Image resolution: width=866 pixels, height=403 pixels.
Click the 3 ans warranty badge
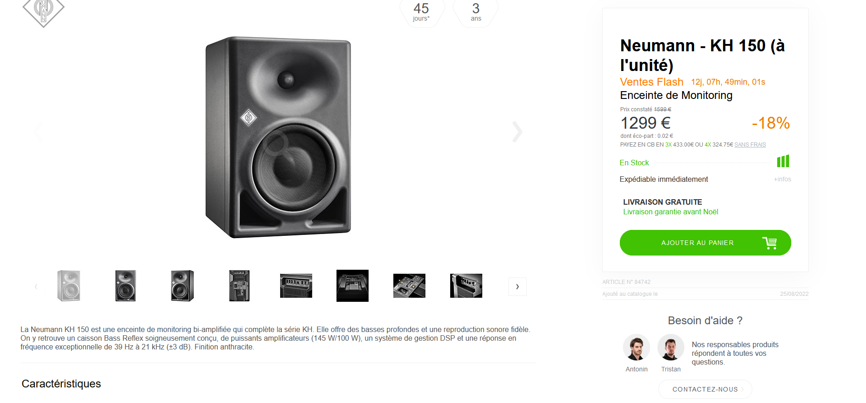[476, 12]
